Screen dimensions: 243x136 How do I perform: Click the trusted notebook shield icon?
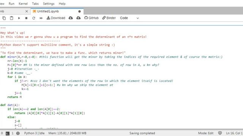click(x=220, y=133)
